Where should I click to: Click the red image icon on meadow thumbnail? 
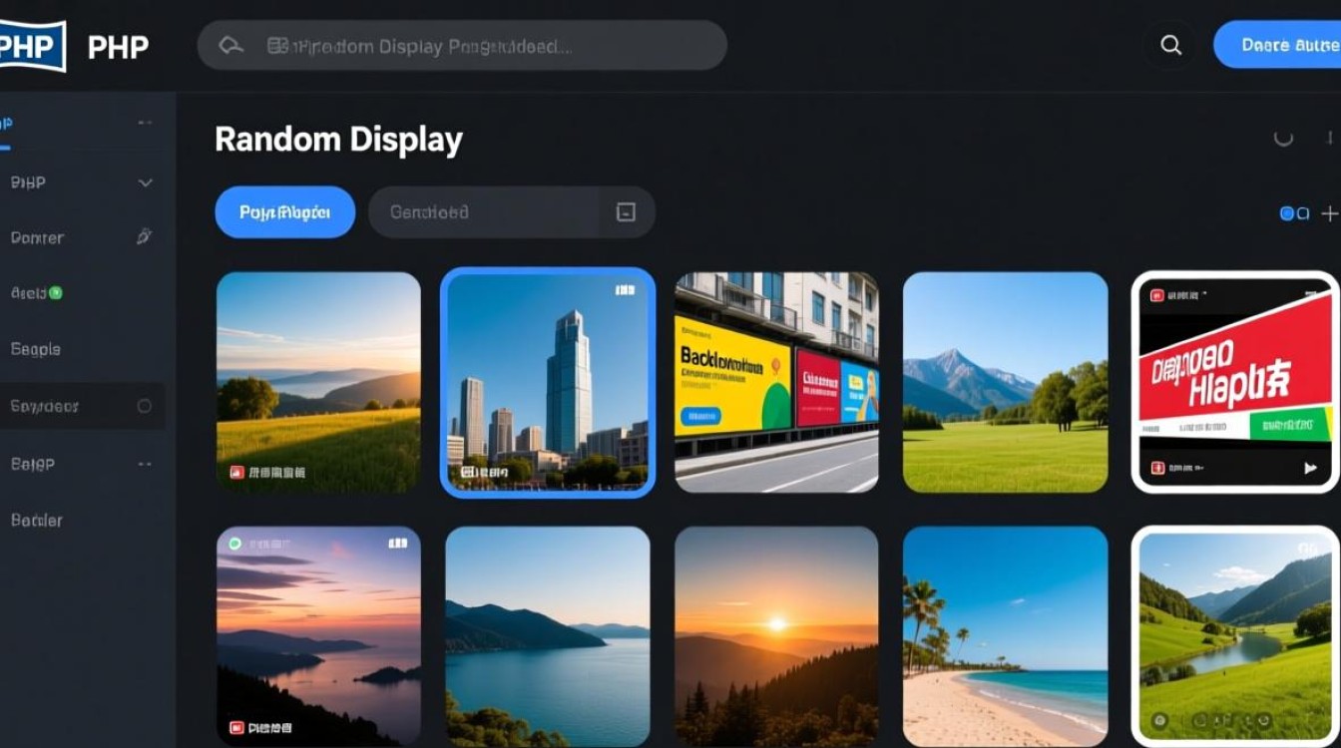point(237,473)
